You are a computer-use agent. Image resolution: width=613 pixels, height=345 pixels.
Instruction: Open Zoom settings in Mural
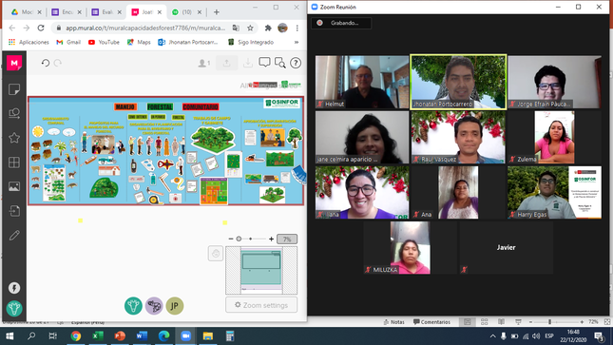(x=261, y=305)
